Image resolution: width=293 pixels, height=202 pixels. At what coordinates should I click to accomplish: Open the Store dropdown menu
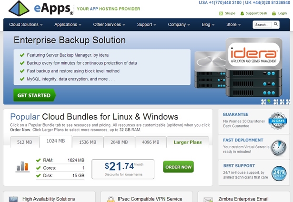coord(233,24)
